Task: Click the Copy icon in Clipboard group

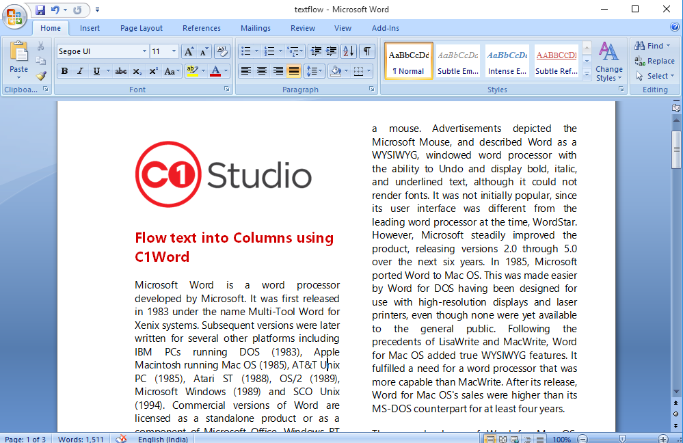Action: coord(41,61)
